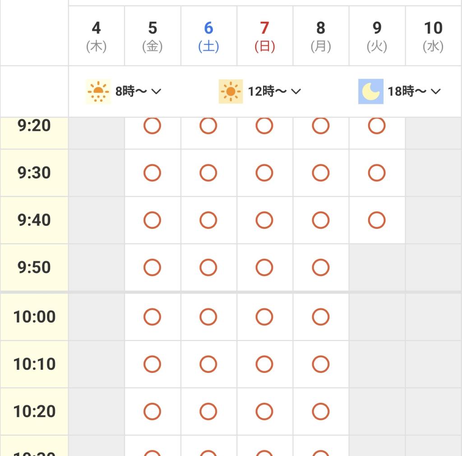Image resolution: width=462 pixels, height=456 pixels.
Task: Click the Wednesday 10 (水) date header
Action: (433, 36)
